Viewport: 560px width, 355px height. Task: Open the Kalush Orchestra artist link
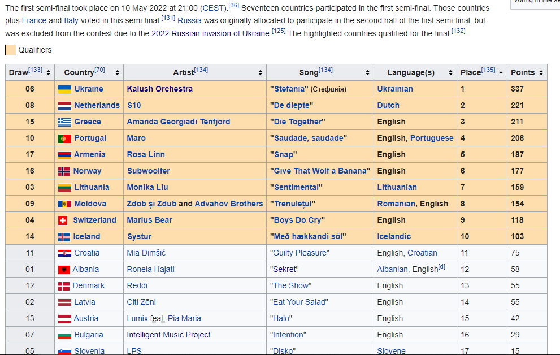pyautogui.click(x=159, y=89)
